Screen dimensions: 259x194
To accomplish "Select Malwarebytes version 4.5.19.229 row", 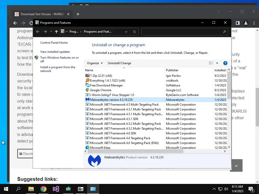I will (x=155, y=100).
